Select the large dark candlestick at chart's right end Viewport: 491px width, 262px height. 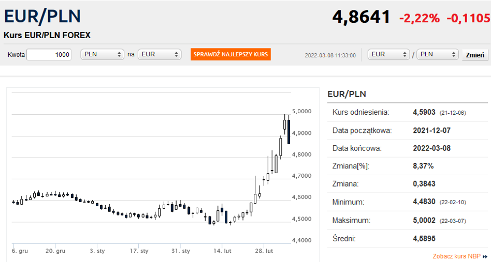pos(289,132)
